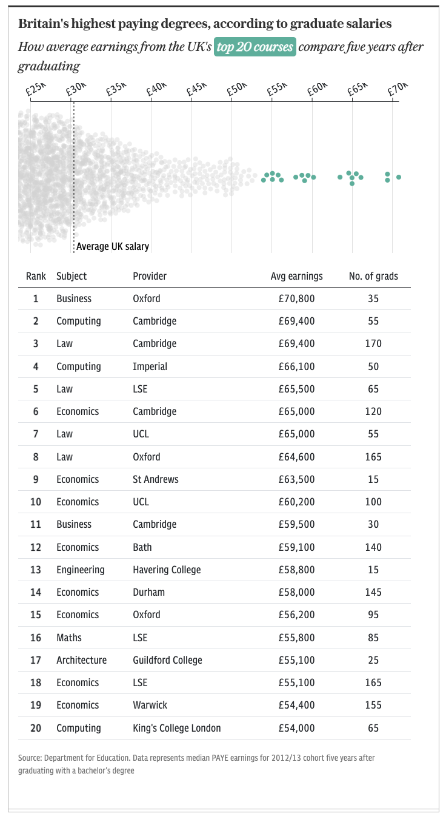
Task: Click the £50k axis tick label
Action: pos(237,89)
